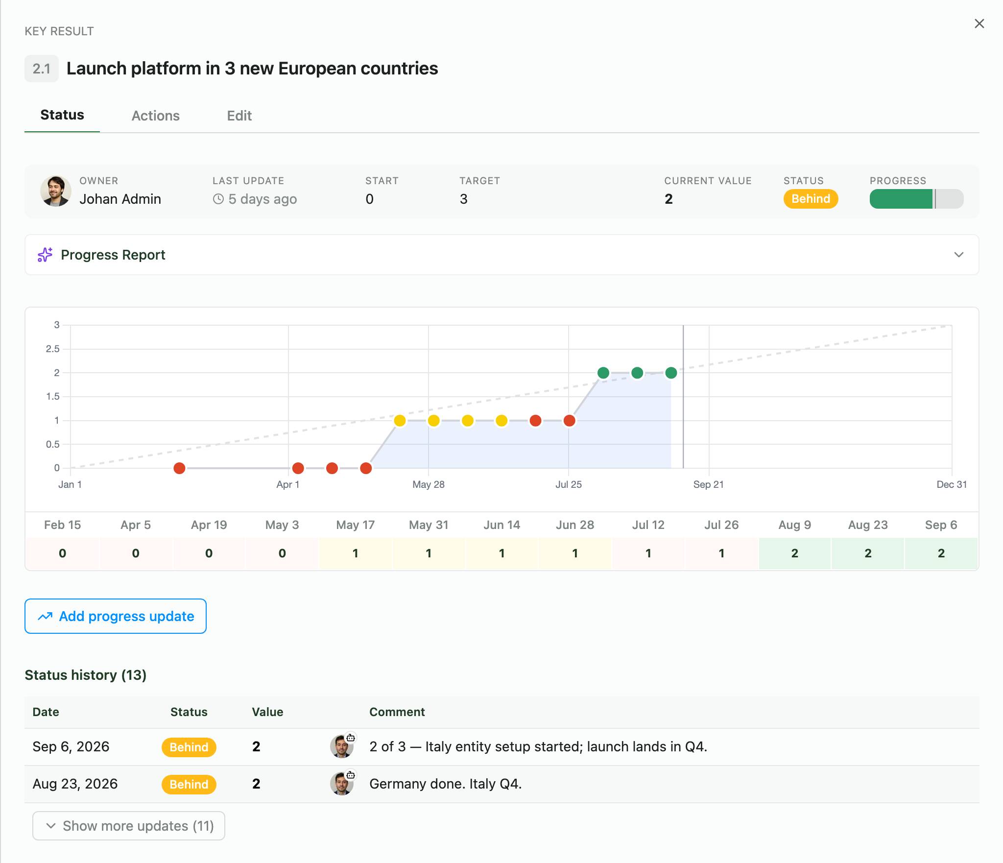Click the Feb 15 column value cell

tap(63, 553)
